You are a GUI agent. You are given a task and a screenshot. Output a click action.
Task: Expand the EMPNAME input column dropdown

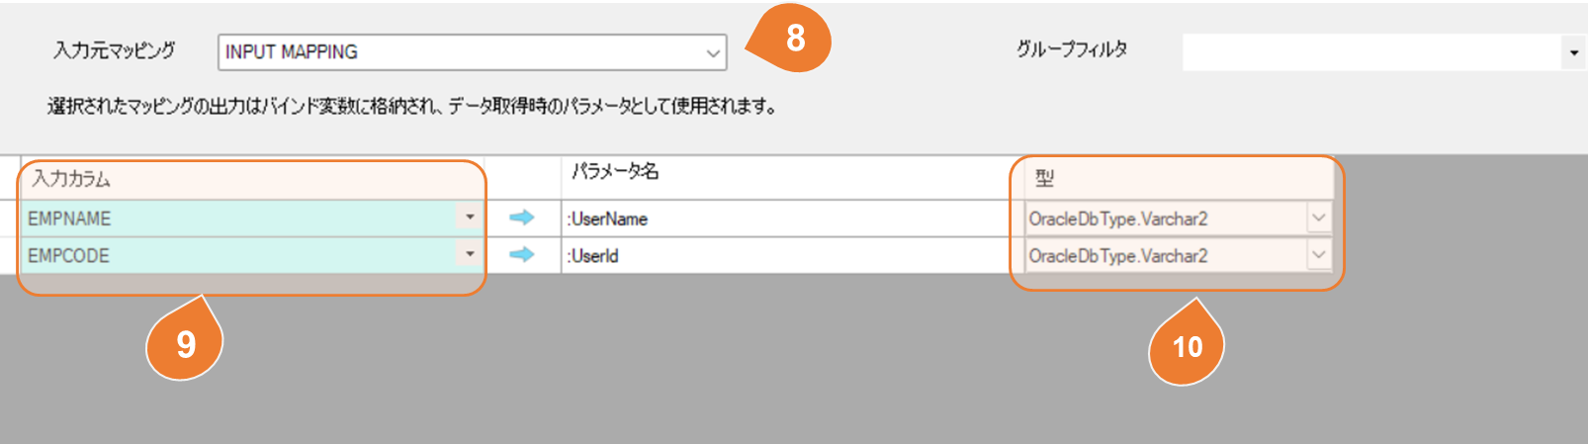(470, 218)
